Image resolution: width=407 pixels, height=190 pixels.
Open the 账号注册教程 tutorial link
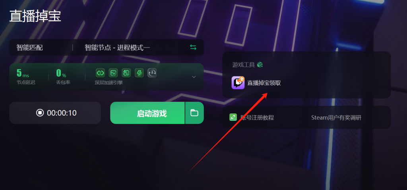[257, 118]
